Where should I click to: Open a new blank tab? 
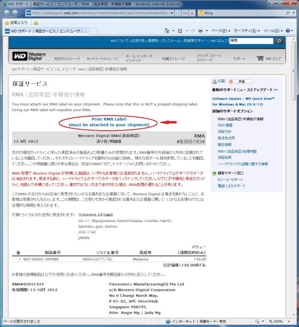point(93,31)
